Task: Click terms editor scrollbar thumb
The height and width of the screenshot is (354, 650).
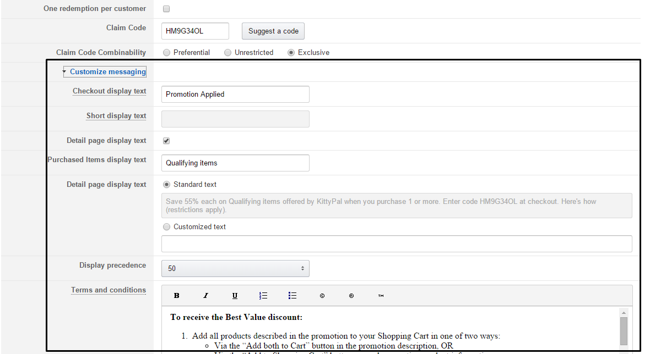Action: pos(624,331)
